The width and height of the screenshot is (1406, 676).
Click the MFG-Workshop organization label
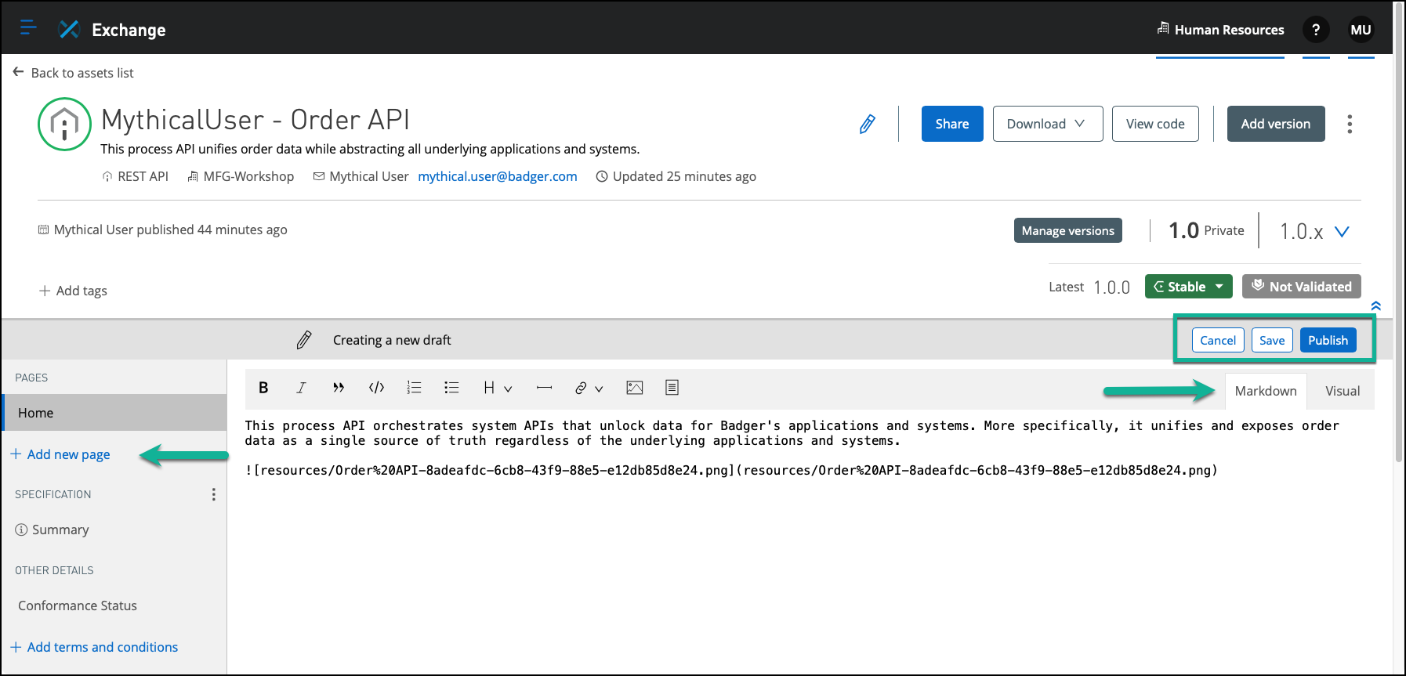click(x=241, y=176)
